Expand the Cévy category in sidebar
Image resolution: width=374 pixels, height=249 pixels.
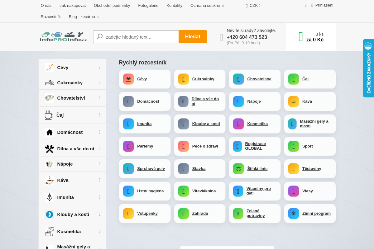[100, 67]
